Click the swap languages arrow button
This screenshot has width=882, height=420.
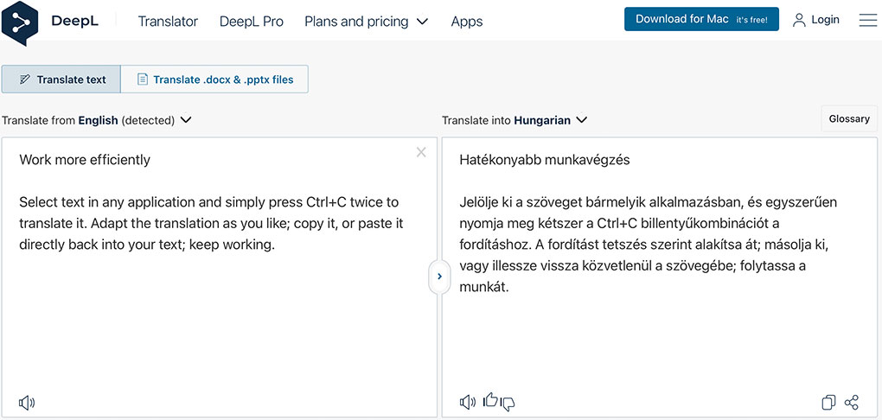(439, 277)
